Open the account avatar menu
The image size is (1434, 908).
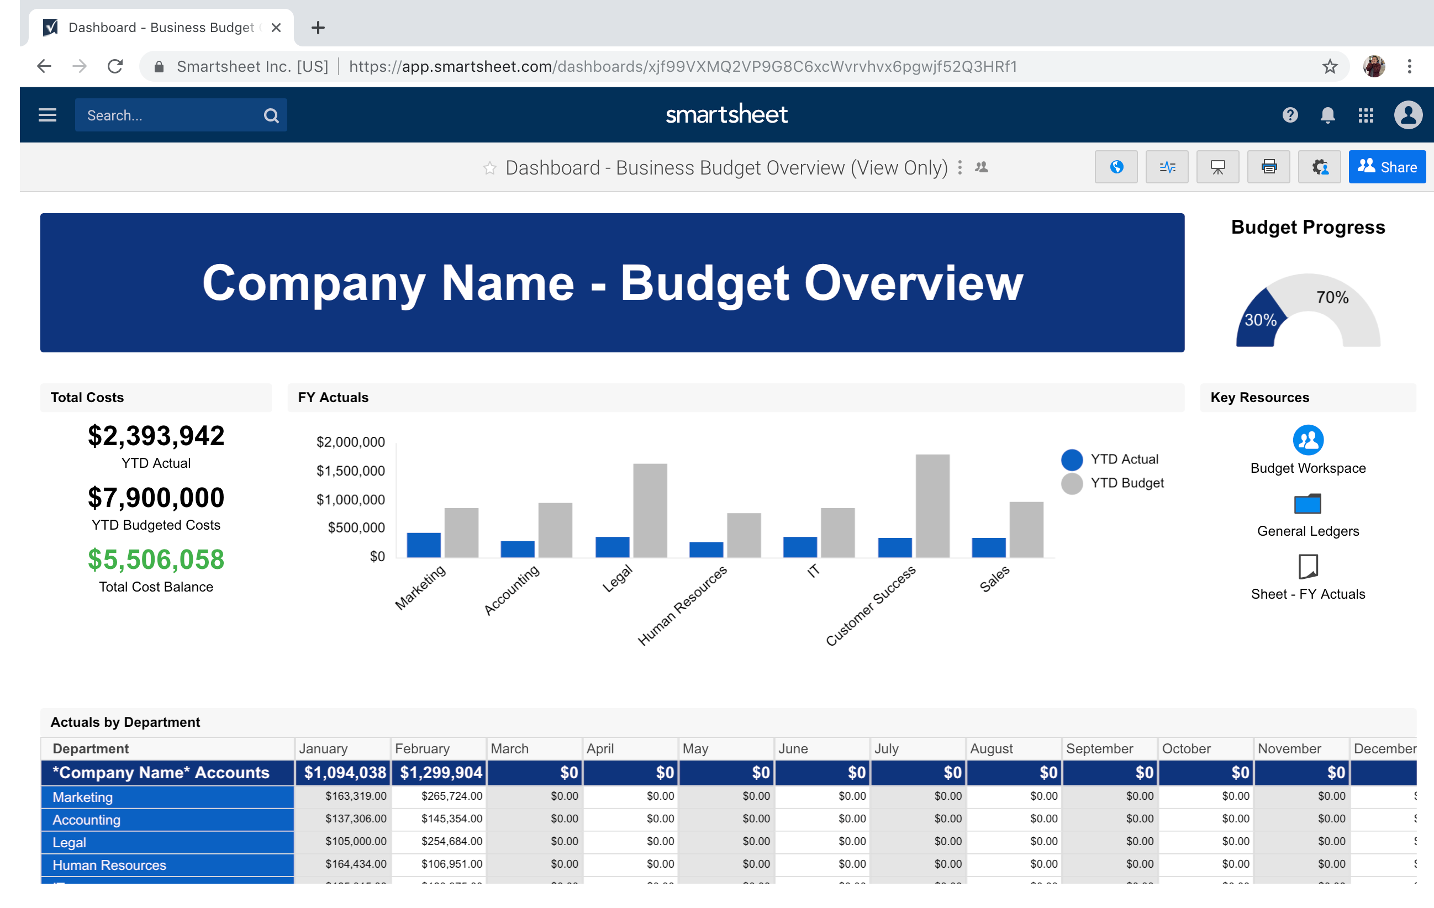coord(1408,115)
